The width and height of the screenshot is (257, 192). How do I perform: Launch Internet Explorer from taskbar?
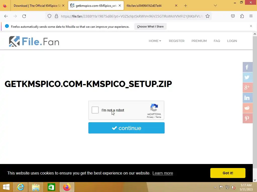[20, 187]
